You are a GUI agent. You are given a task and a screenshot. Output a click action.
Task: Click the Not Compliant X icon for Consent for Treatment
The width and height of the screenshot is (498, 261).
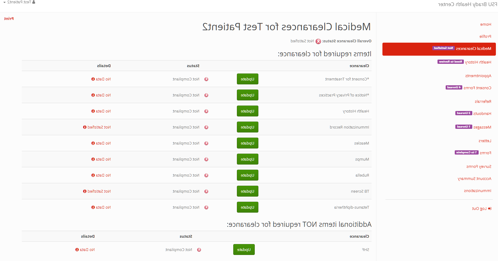pyautogui.click(x=206, y=79)
